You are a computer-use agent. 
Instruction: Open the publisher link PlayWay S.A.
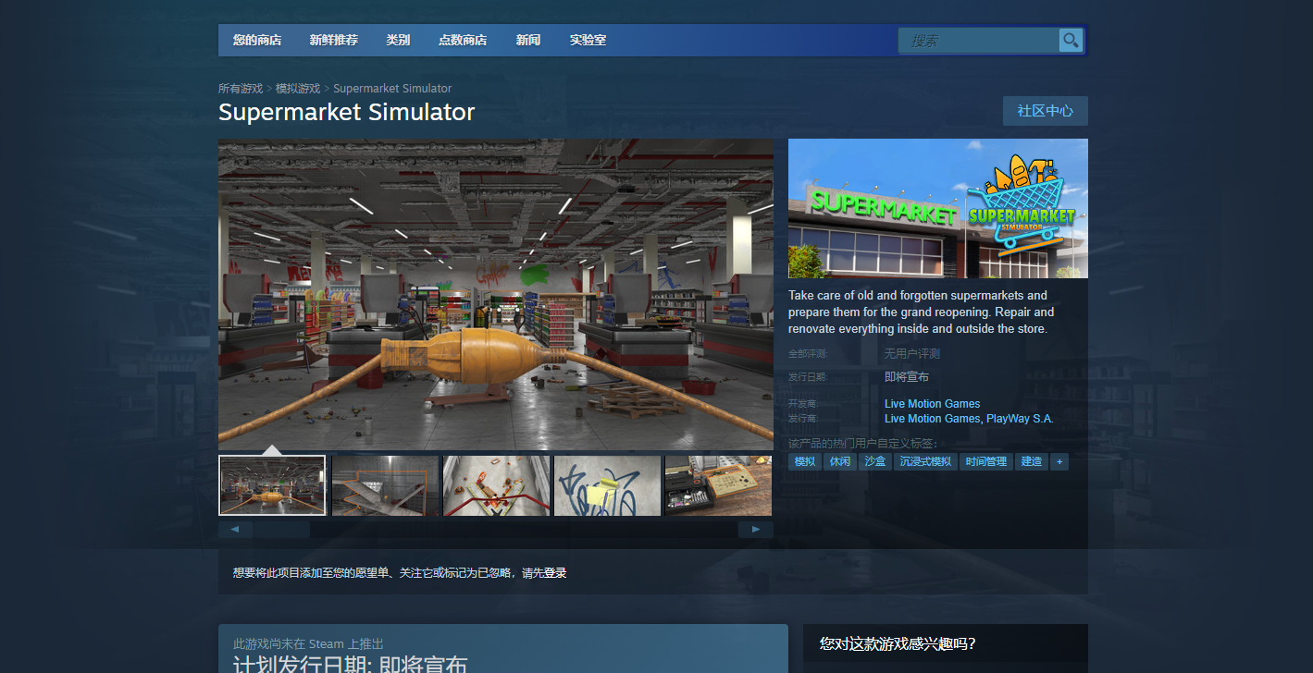point(1020,419)
